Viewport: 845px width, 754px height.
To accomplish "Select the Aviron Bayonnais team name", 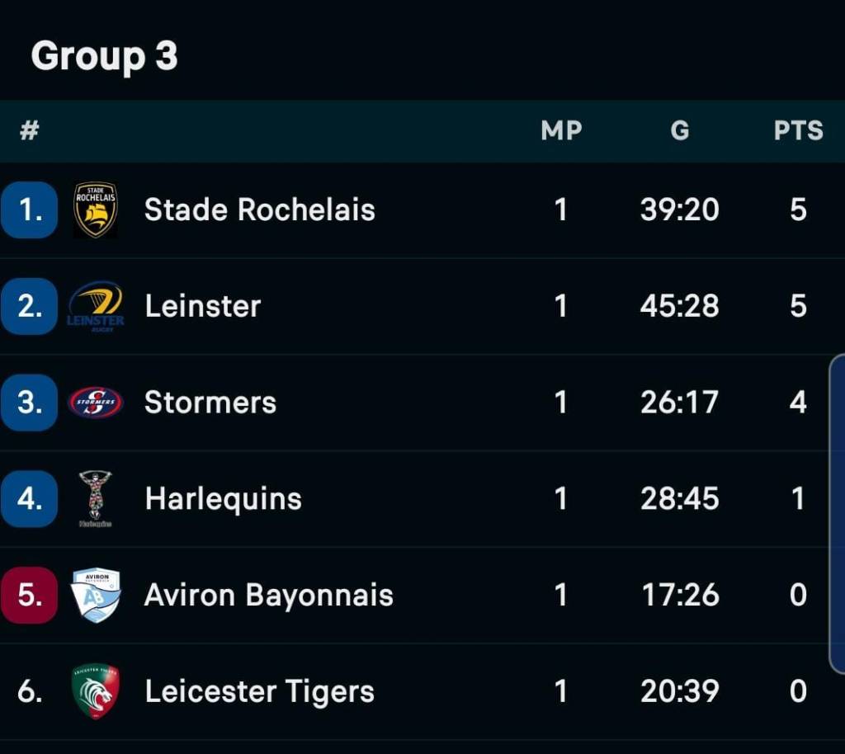I will 268,595.
